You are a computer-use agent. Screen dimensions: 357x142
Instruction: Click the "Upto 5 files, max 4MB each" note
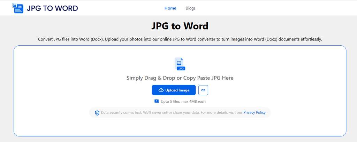pos(183,102)
